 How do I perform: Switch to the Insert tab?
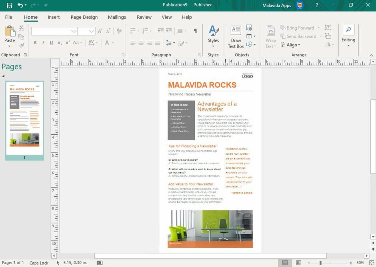[54, 17]
